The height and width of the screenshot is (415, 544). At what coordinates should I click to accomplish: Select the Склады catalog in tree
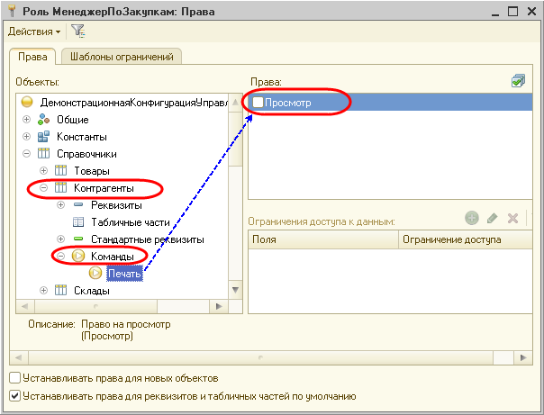[x=91, y=290]
